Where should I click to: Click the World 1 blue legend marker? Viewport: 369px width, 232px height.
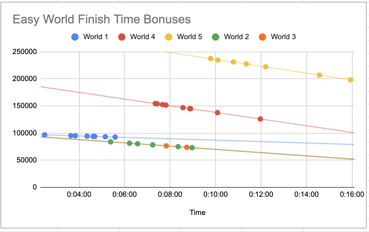tap(75, 37)
